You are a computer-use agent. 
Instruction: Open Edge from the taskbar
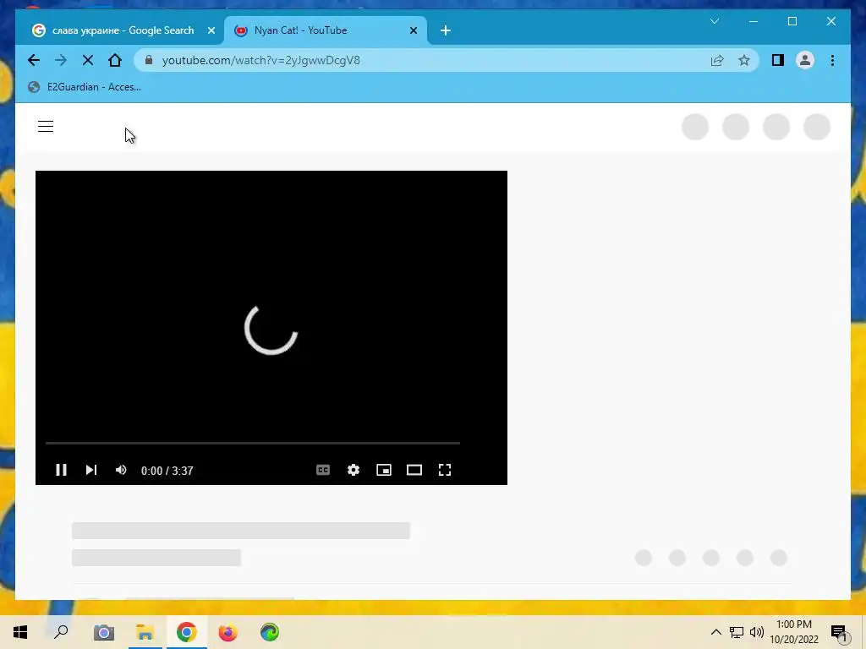(x=270, y=632)
